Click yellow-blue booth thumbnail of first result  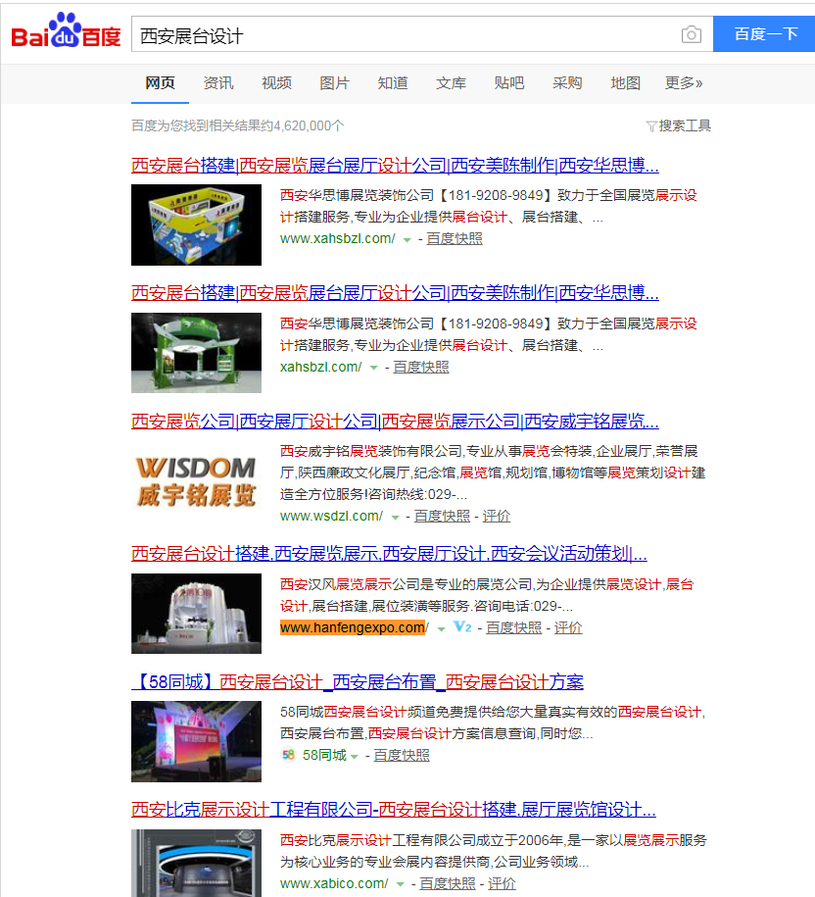pos(196,224)
